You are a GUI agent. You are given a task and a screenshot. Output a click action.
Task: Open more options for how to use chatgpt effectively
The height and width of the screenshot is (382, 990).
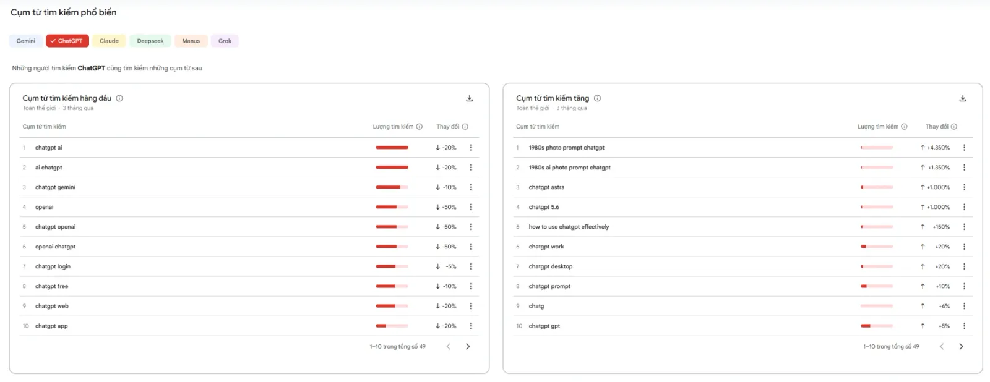pos(964,227)
